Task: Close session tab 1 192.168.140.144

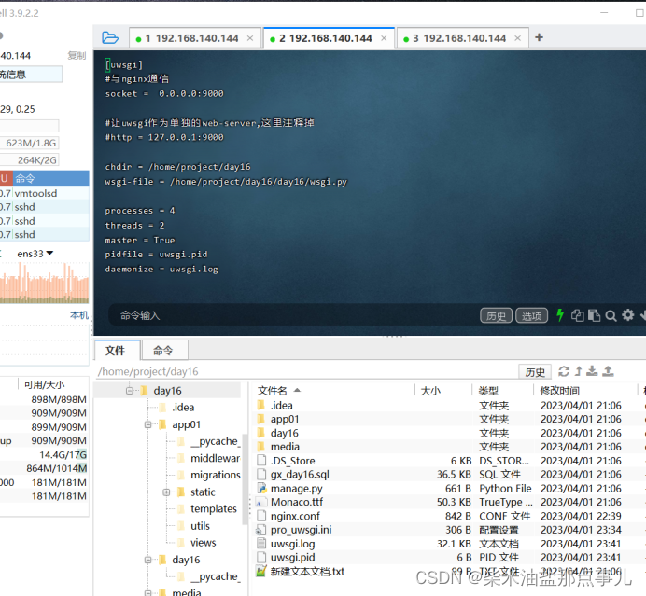Action: click(250, 38)
